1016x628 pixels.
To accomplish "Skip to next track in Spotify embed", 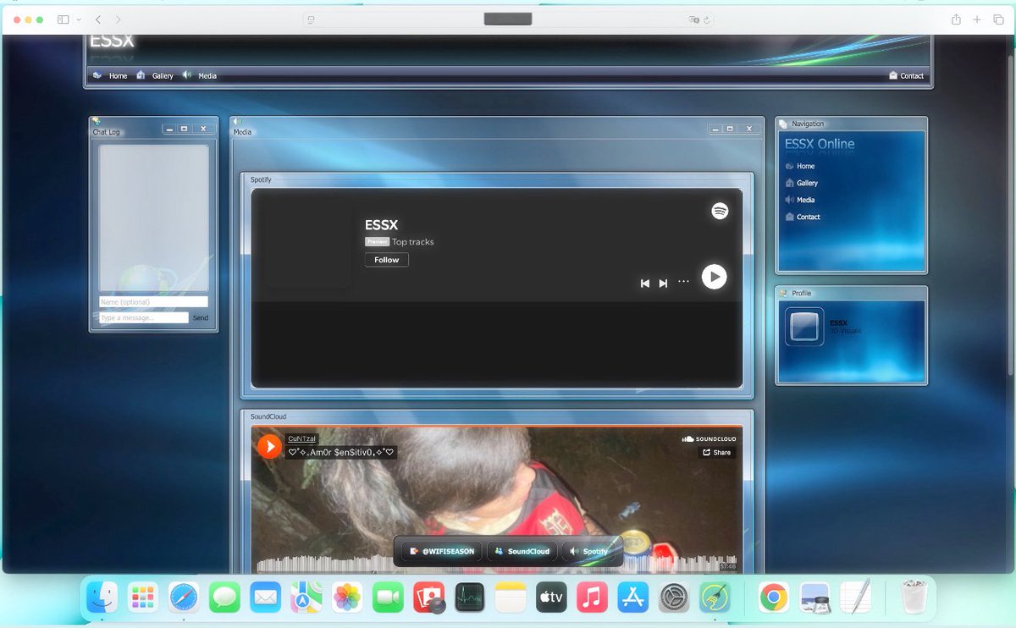I will pyautogui.click(x=663, y=284).
